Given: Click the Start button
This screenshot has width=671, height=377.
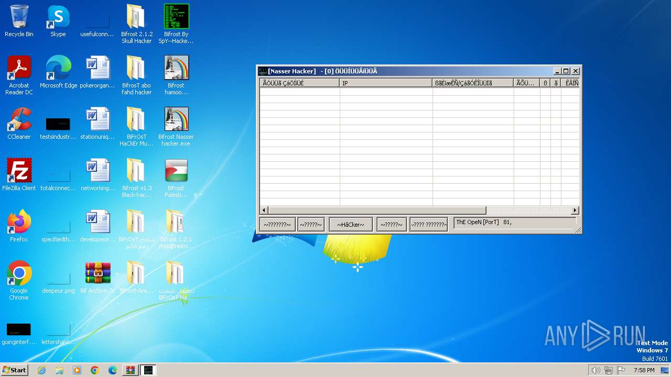Looking at the screenshot, I should coord(15,370).
